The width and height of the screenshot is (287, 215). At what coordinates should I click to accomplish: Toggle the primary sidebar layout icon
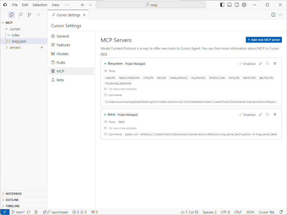222,5
